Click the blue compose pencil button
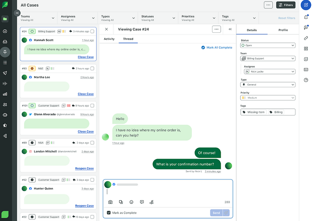Image resolution: width=318 pixels, height=221 pixels. click(x=306, y=5)
